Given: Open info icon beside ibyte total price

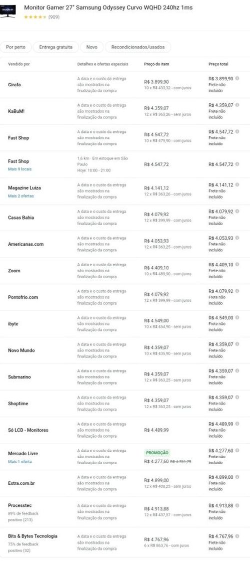Looking at the screenshot, I should (x=237, y=318).
